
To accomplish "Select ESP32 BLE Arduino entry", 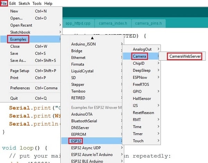I will pyautogui.click(x=92, y=161).
